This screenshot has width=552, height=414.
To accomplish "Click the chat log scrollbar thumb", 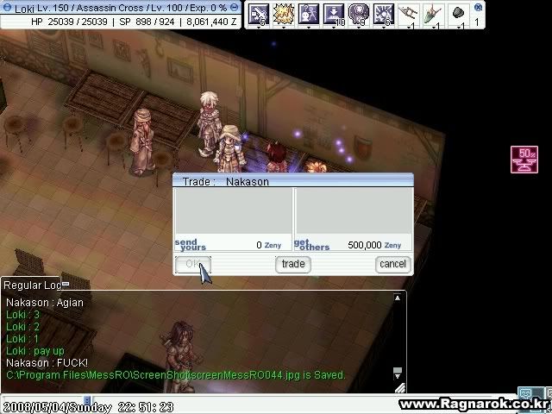I will click(397, 370).
